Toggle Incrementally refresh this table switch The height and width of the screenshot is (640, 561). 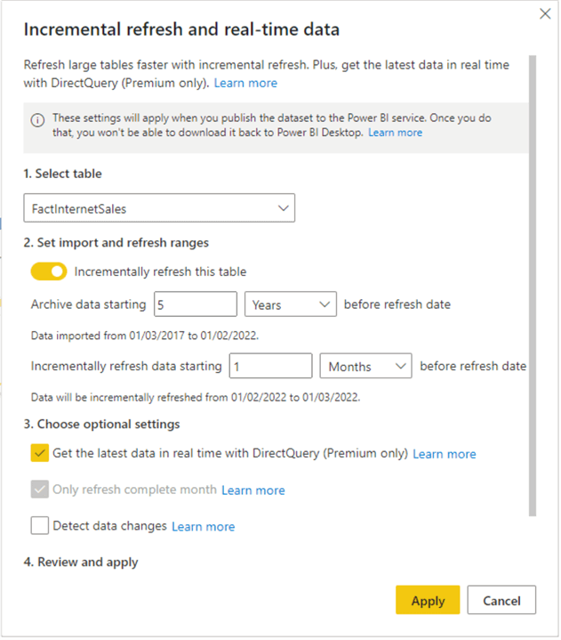(x=49, y=271)
